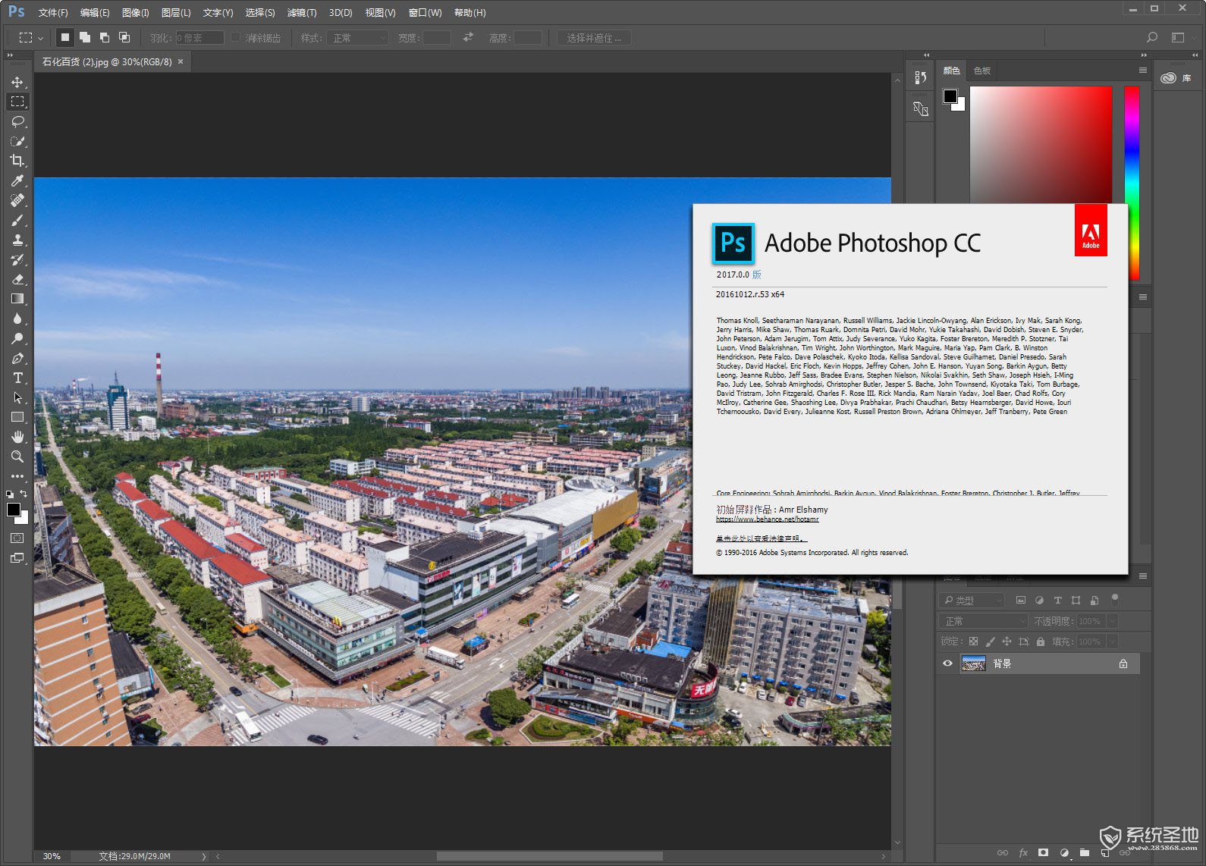Screen dimensions: 1206x866
Task: Open the 图像(I) menu
Action: [x=136, y=13]
